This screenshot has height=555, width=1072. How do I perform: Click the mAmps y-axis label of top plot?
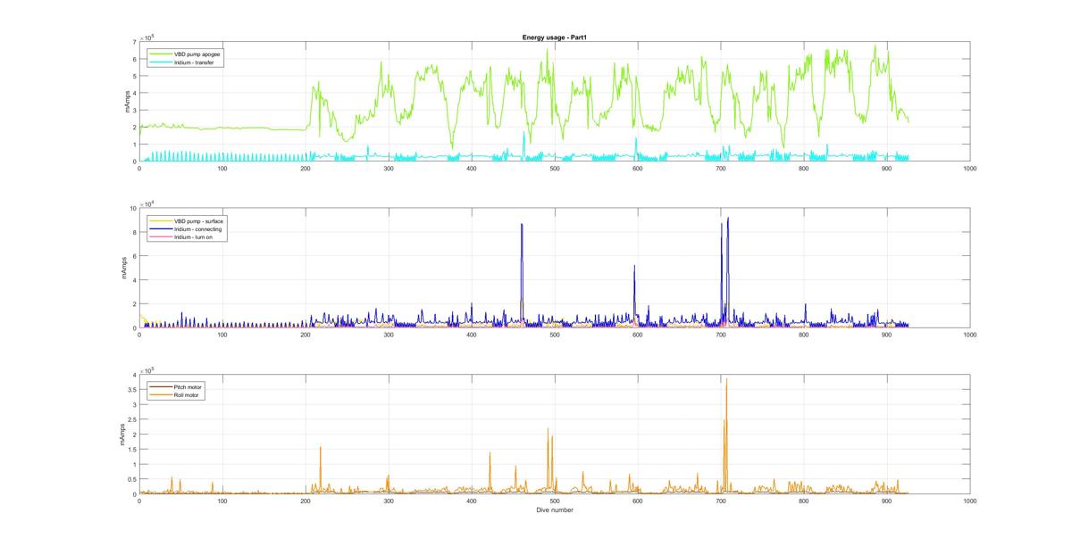click(x=128, y=102)
